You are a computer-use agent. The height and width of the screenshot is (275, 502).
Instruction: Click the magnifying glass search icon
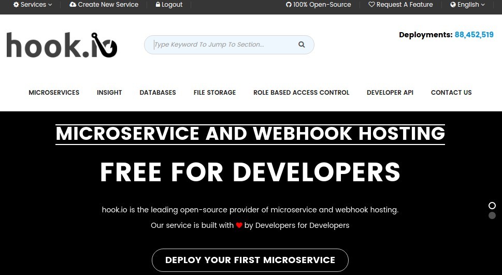[302, 45]
